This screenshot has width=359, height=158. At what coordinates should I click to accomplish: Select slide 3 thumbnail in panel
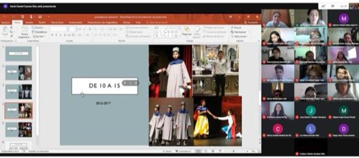pos(19,92)
